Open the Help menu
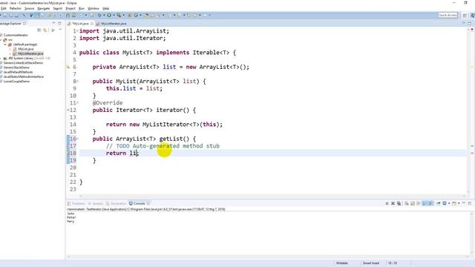The width and height of the screenshot is (475, 267). (x=105, y=8)
